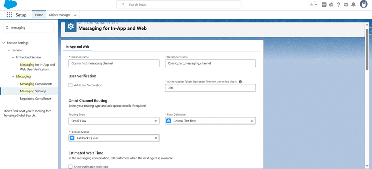Open Object Manager tab dropdown chevron
The image size is (372, 169).
tap(75, 15)
